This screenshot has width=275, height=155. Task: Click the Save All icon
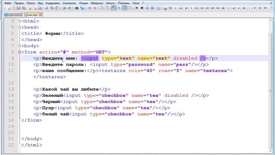tap(24, 8)
